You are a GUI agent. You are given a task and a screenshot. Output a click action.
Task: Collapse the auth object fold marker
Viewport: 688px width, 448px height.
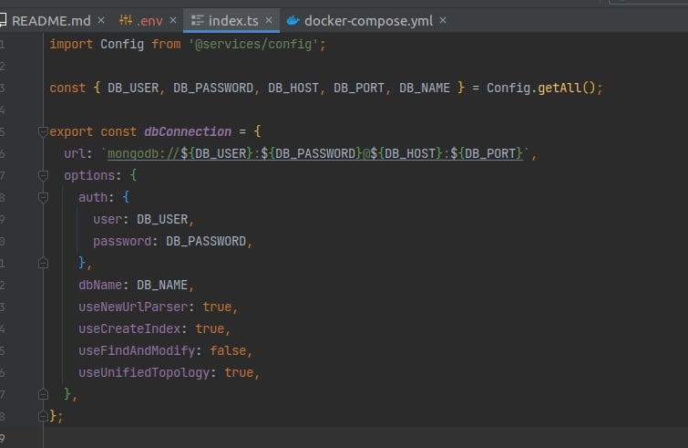click(43, 197)
